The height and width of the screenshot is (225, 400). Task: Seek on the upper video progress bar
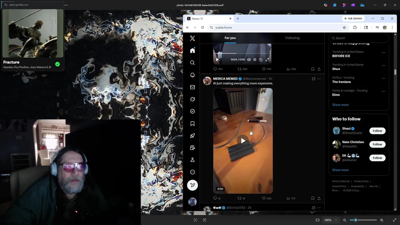coord(242,54)
